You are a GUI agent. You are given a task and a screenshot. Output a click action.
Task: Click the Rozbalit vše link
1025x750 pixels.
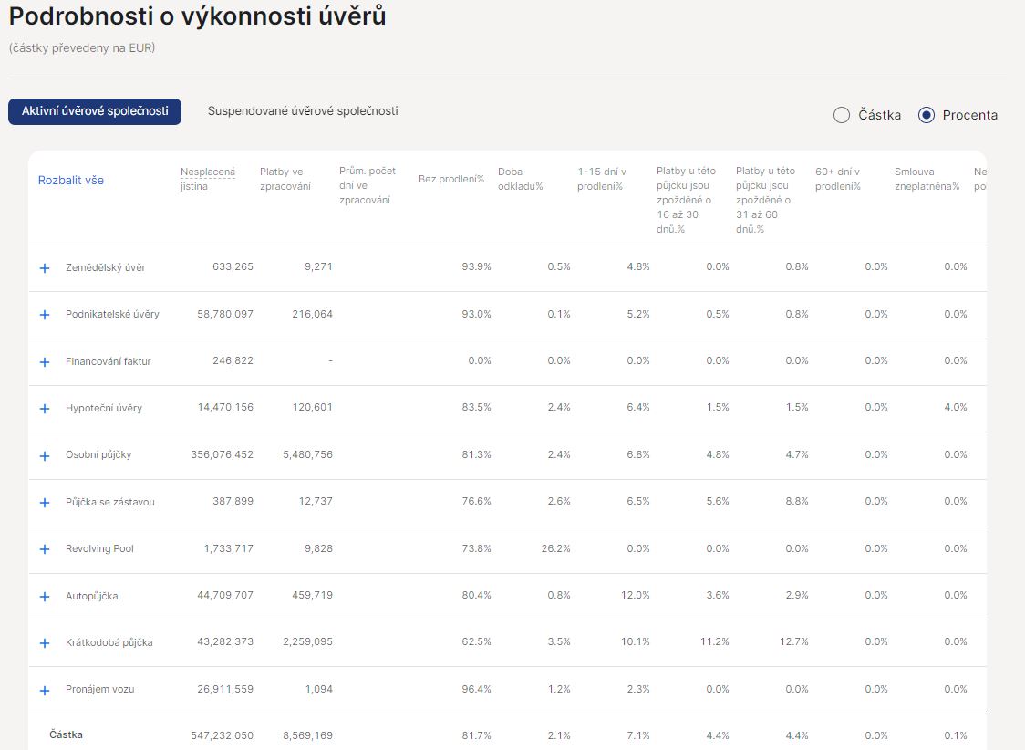(x=71, y=181)
